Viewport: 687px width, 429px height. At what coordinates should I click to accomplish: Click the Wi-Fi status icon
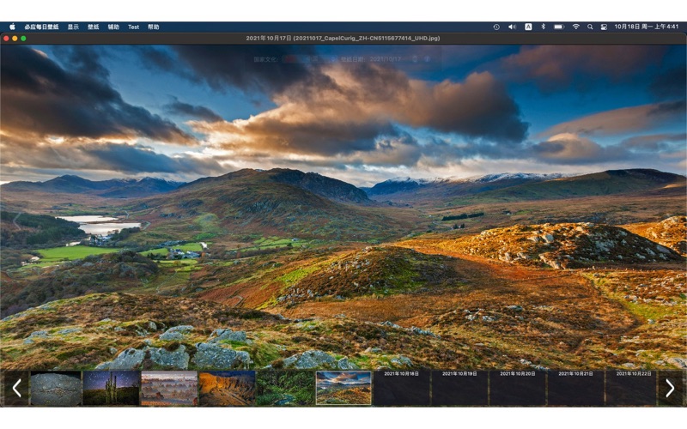coord(575,27)
